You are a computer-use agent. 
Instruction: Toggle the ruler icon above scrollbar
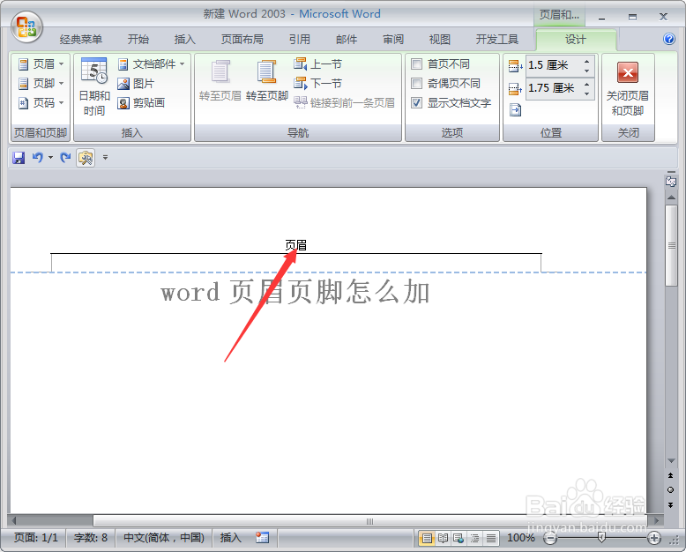(671, 181)
